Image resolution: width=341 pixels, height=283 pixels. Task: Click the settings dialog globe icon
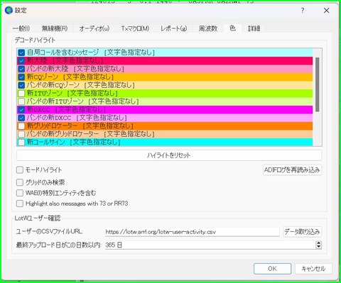tap(9, 11)
